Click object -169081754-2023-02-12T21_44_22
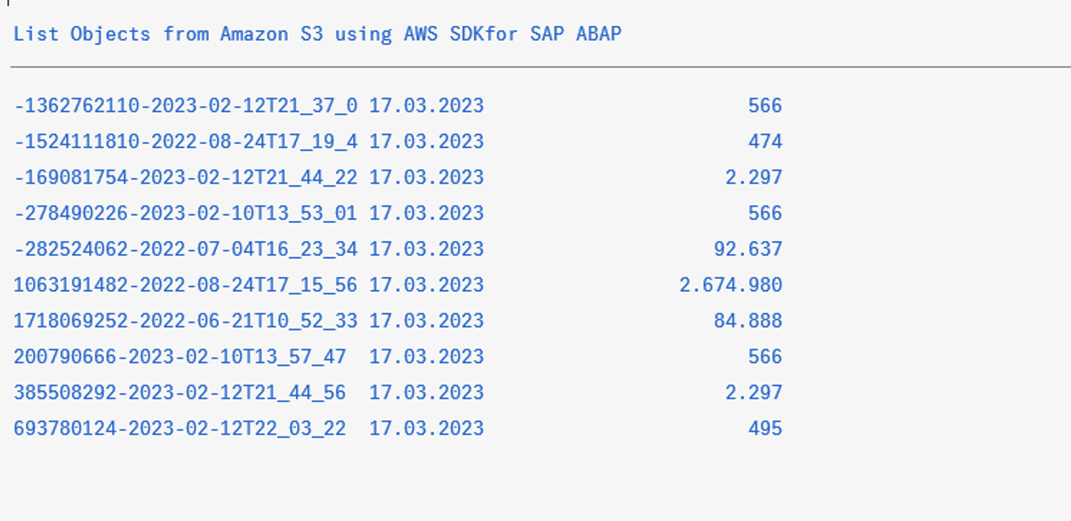Screen dimensions: 1071x521 (184, 177)
